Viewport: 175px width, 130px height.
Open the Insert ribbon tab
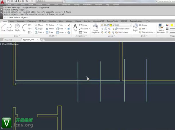[12, 21]
